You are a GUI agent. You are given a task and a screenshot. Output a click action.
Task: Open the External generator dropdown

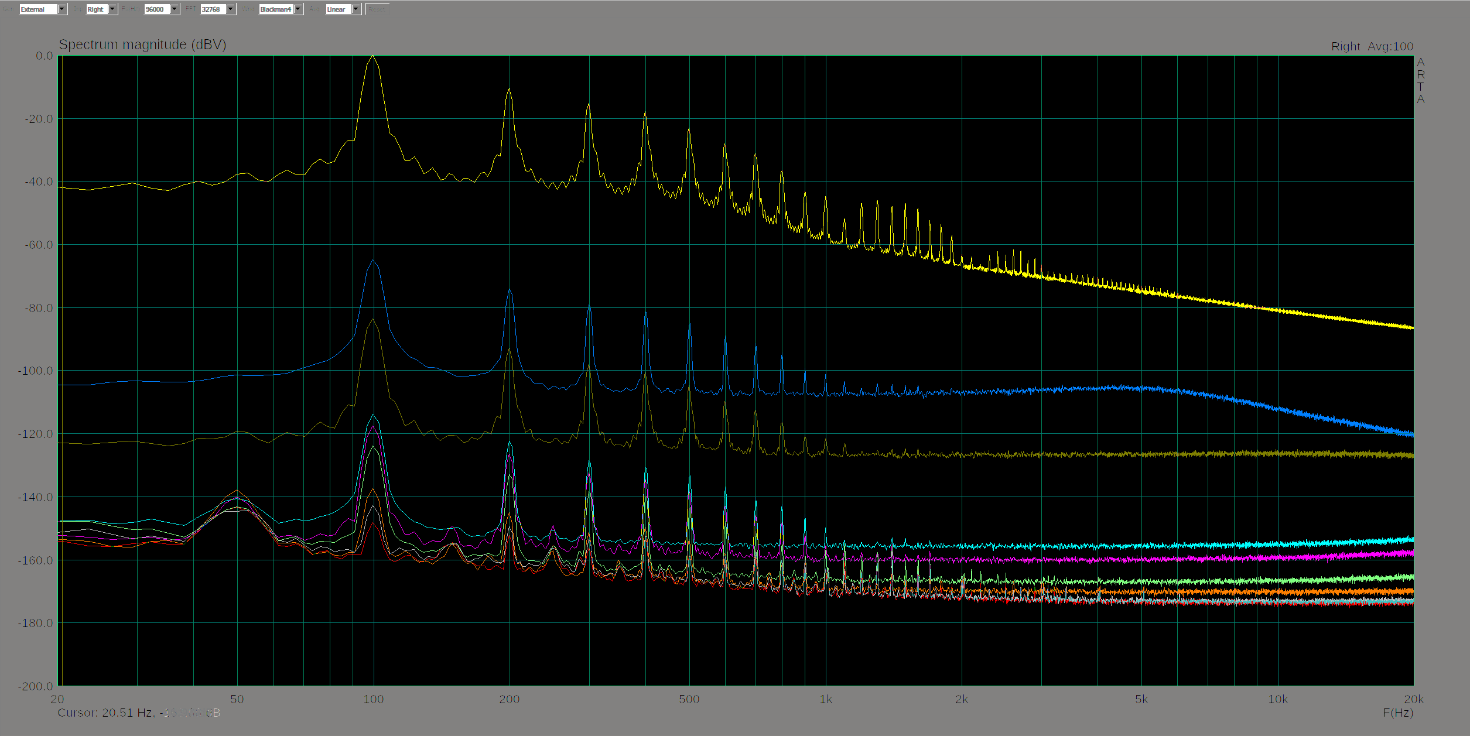(43, 9)
